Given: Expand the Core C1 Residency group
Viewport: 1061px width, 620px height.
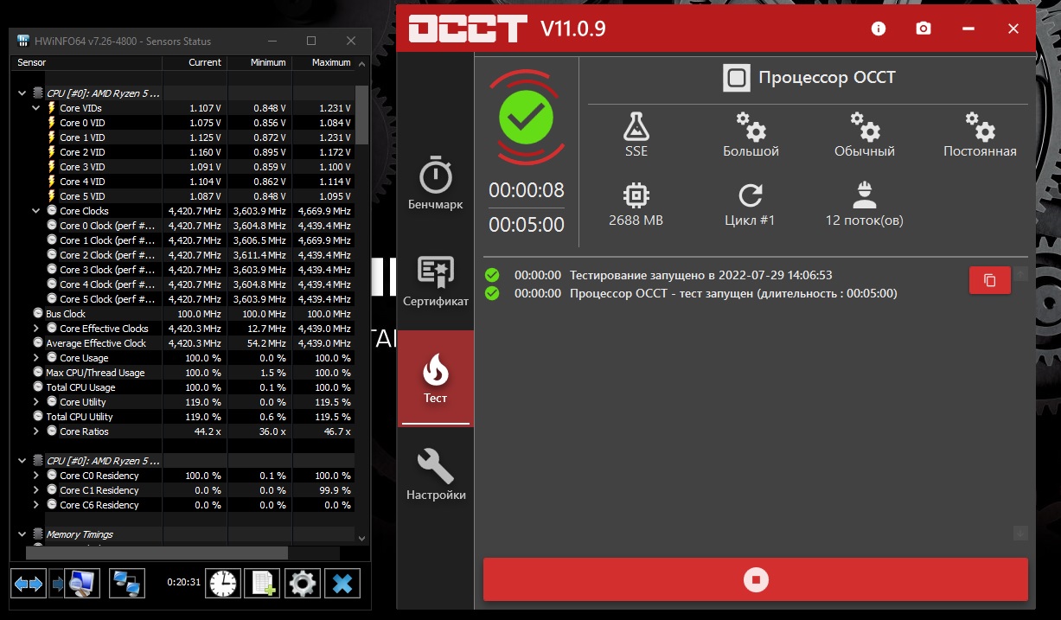Looking at the screenshot, I should (35, 490).
